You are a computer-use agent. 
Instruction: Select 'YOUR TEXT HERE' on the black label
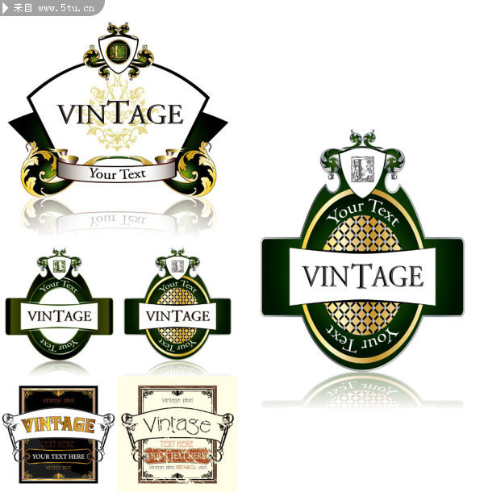58,457
